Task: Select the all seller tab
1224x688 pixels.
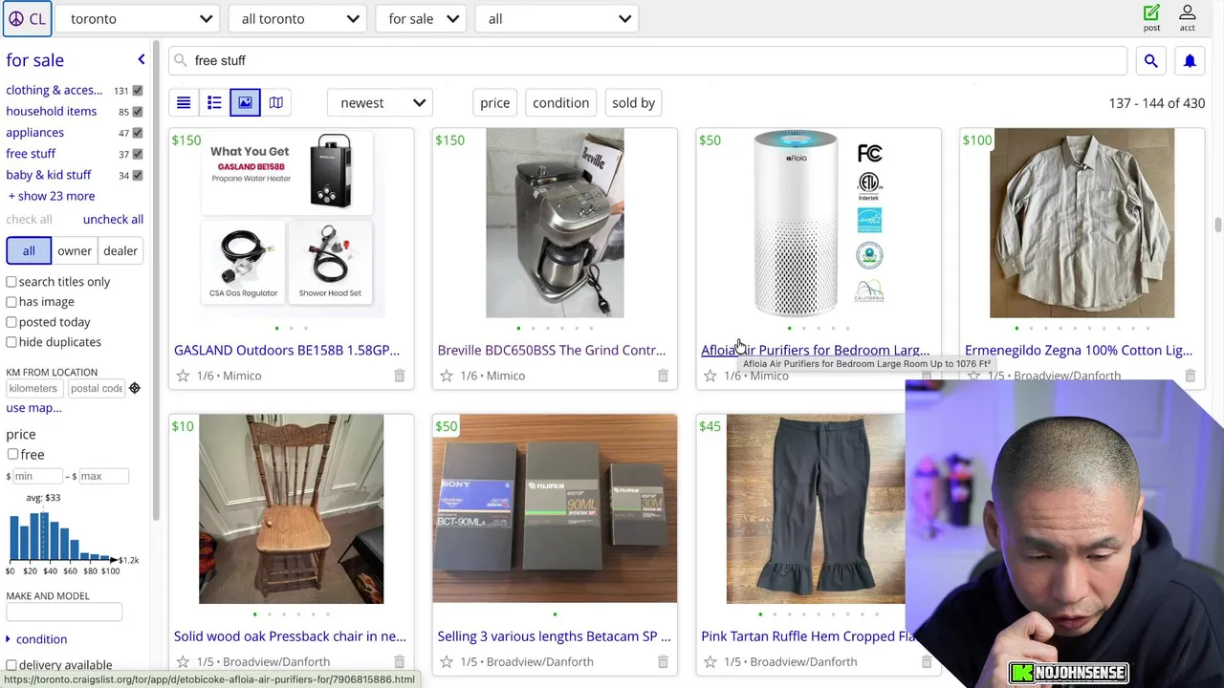Action: tap(29, 250)
